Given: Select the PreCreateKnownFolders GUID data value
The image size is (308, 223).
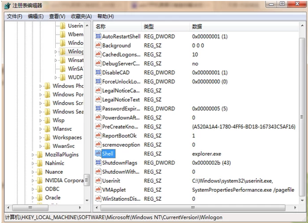Looking at the screenshot, I should click(243, 126).
